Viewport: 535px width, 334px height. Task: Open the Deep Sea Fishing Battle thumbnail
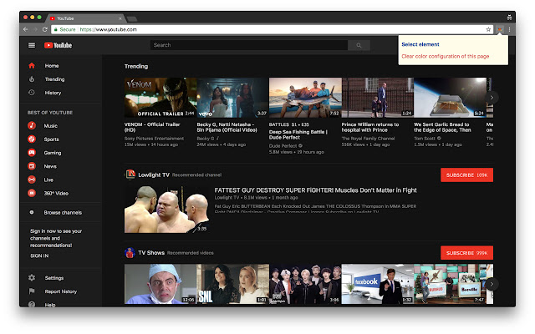pos(305,98)
